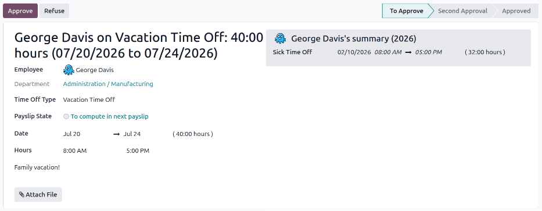
Task: Click the Family vacation! description text
Action: tap(37, 167)
